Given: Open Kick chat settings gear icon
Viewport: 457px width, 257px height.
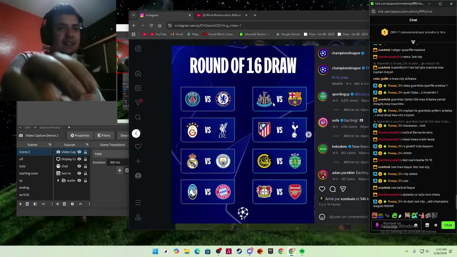Looking at the screenshot, I should coord(436,225).
